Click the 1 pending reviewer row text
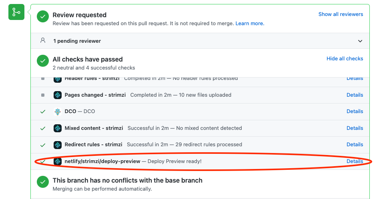This screenshot has width=377, height=199. click(77, 41)
